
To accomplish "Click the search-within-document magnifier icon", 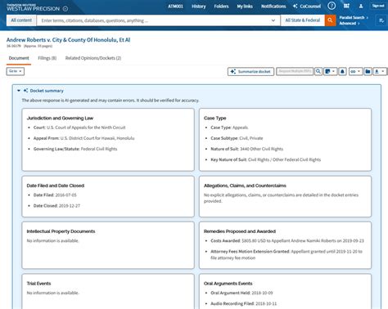I will point(318,71).
